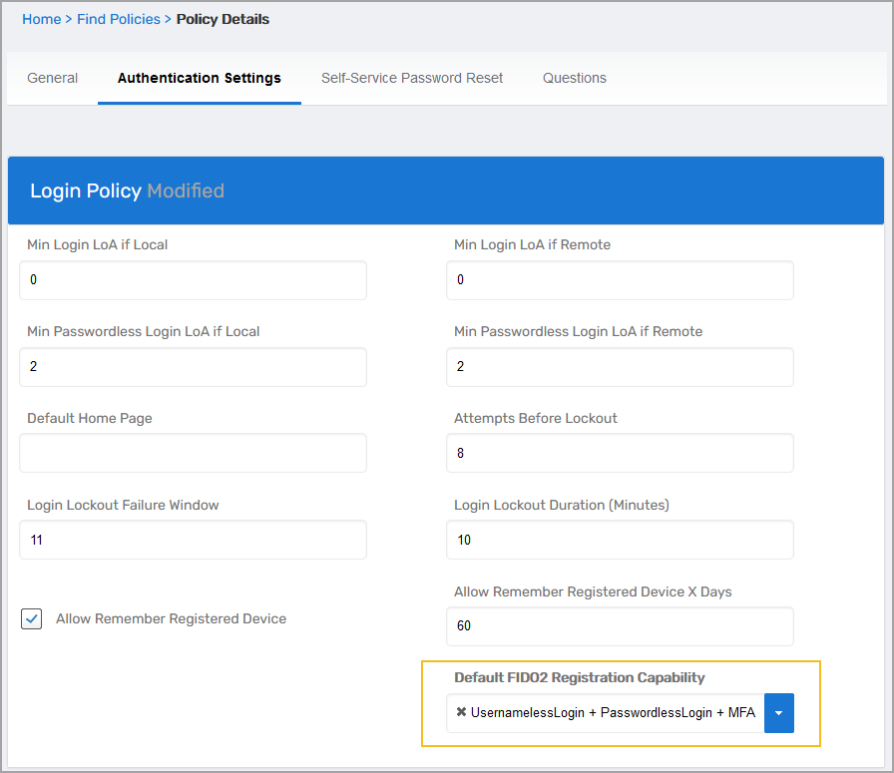Screen dimensions: 894x773
Task: Focus the Attempts Before Lockout field
Action: click(x=620, y=453)
